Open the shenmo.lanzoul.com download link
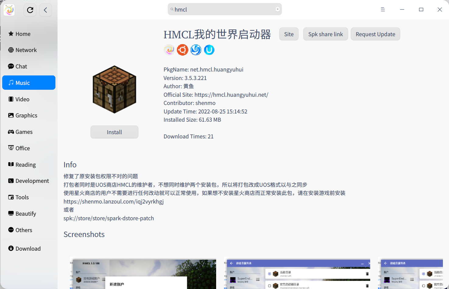This screenshot has width=449, height=289. pos(113,201)
